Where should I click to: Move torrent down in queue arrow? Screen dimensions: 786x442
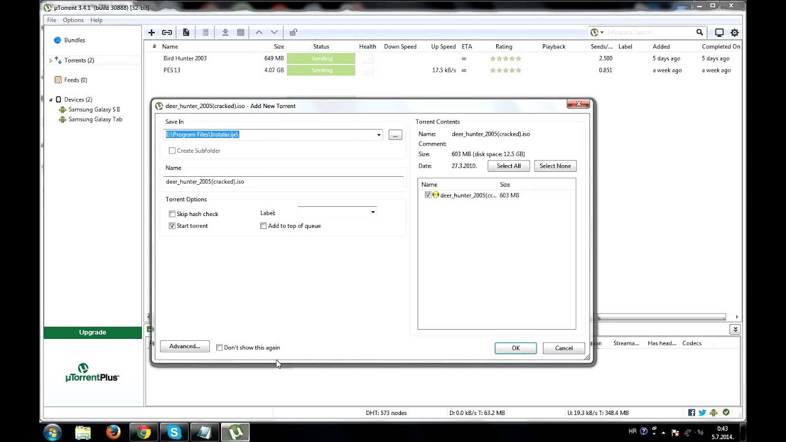click(x=274, y=33)
